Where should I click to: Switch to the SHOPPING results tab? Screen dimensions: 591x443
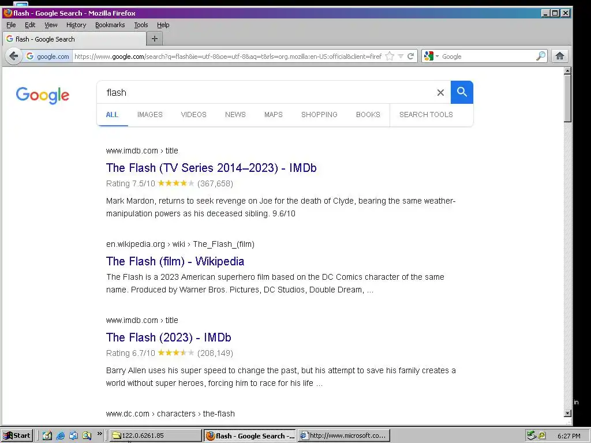319,115
